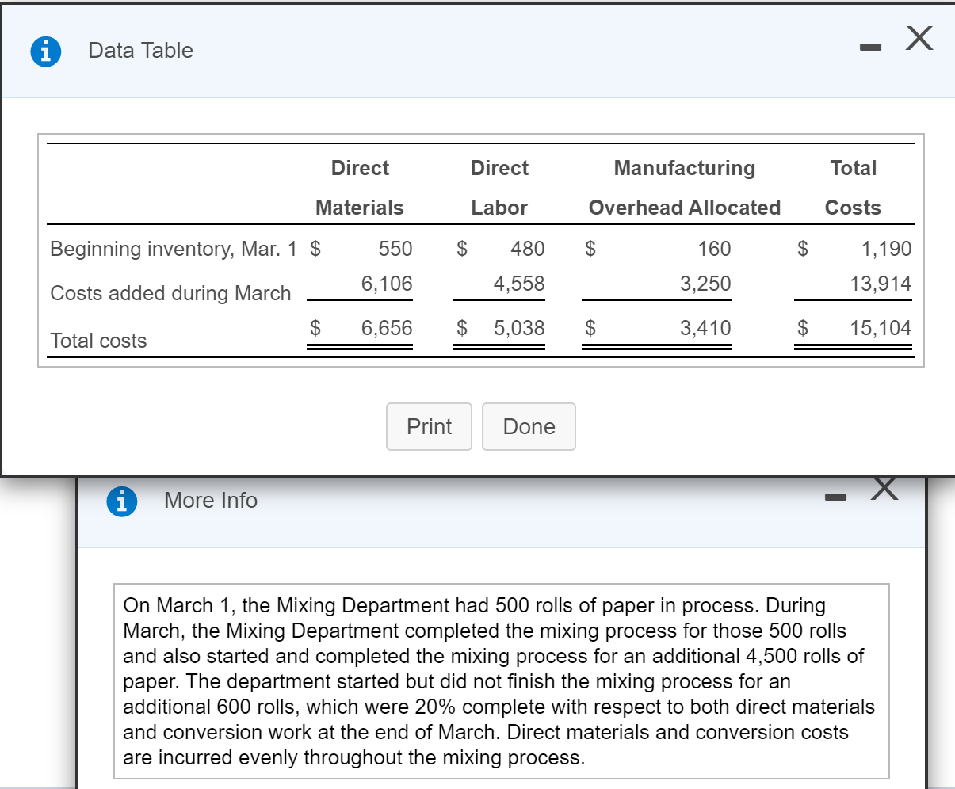
Task: Select the Data Table title text
Action: [x=140, y=51]
